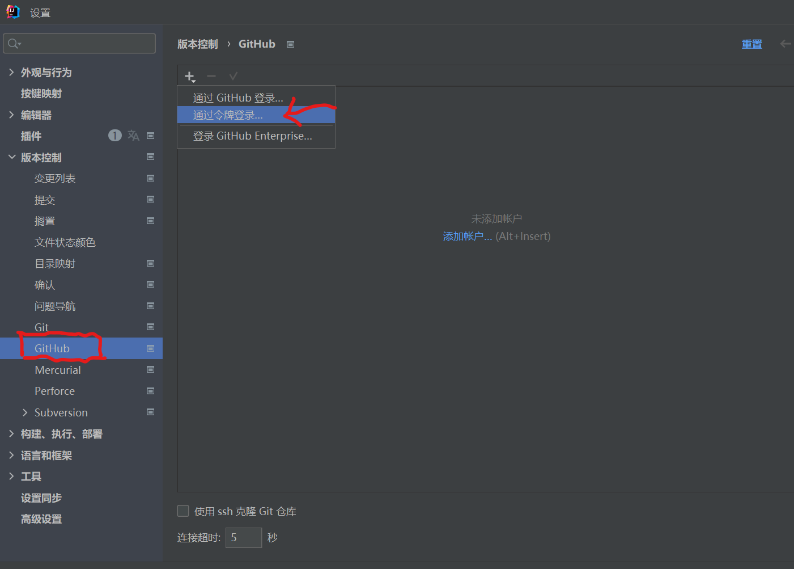This screenshot has width=794, height=569.
Task: Select 问题导航 settings item
Action: pyautogui.click(x=55, y=306)
